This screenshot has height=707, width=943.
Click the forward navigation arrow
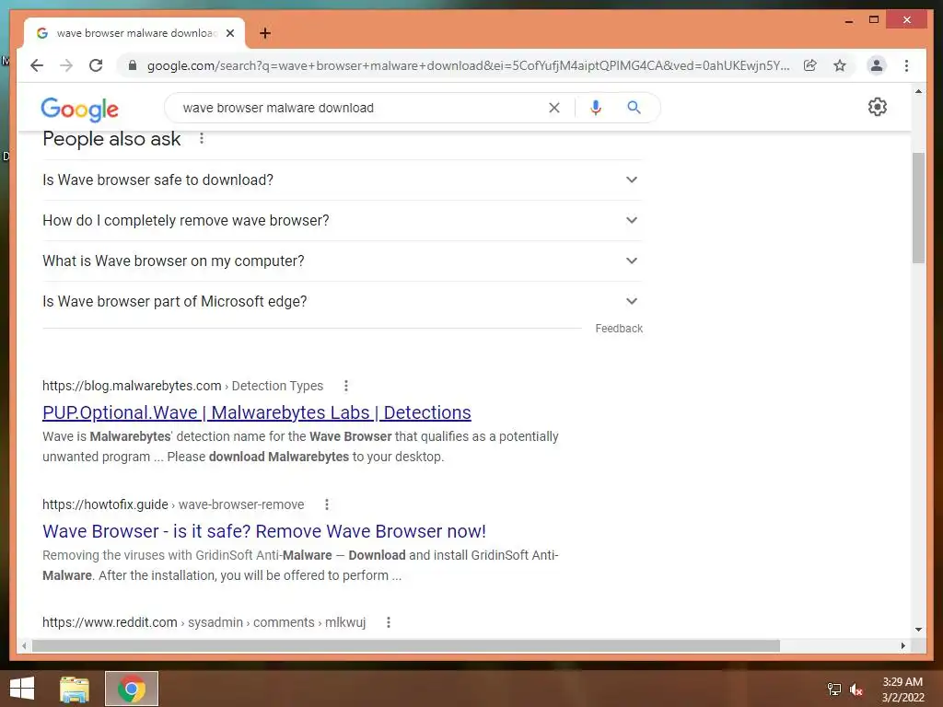pyautogui.click(x=66, y=65)
